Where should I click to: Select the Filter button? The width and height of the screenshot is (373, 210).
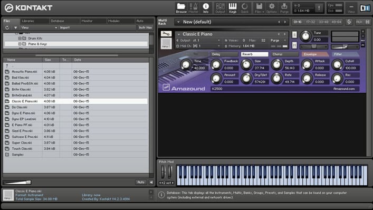[346, 54]
